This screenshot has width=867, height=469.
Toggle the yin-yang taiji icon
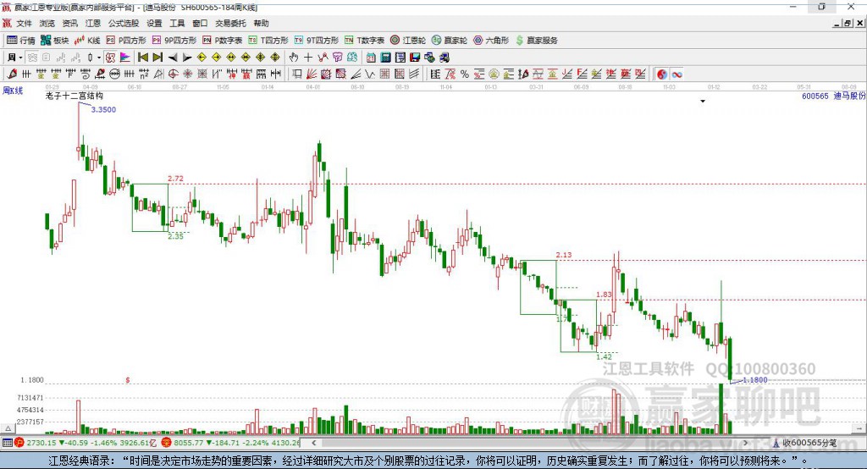coord(662,74)
